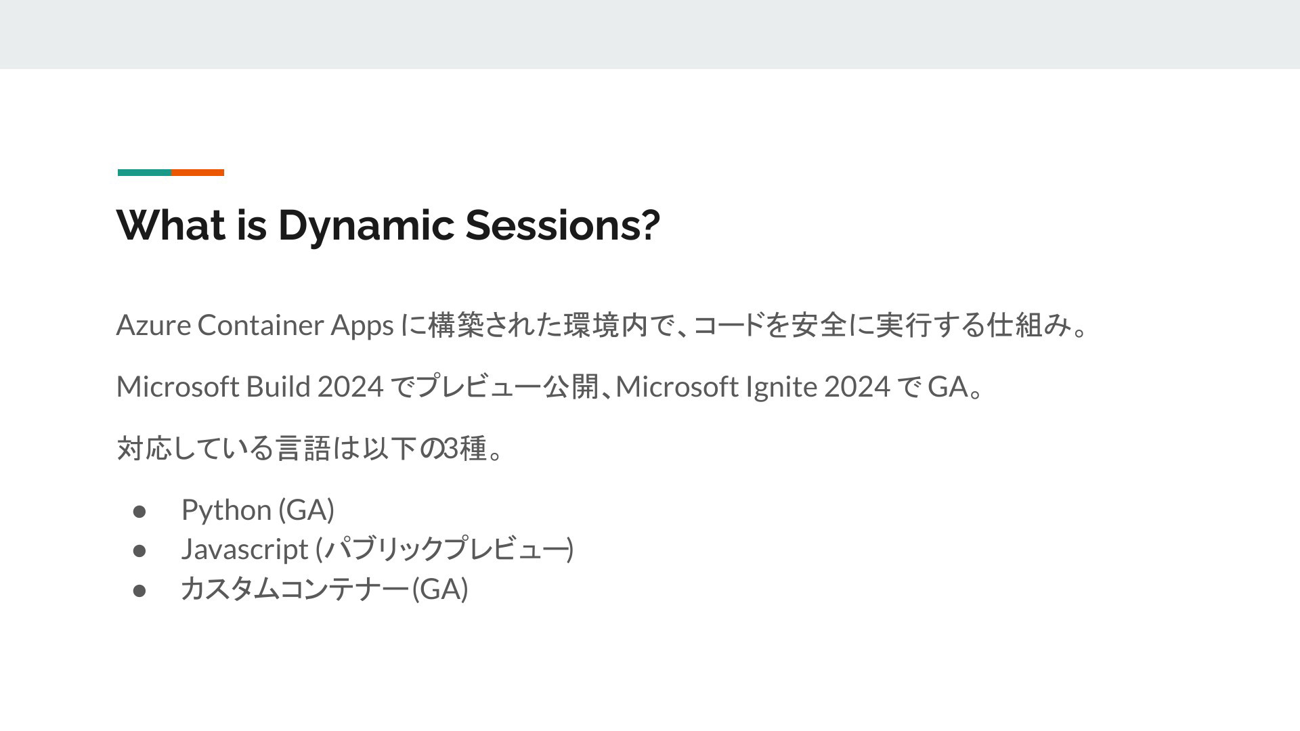This screenshot has height=731, width=1300.
Task: Click the bullet dot before Python
Action: [139, 511]
